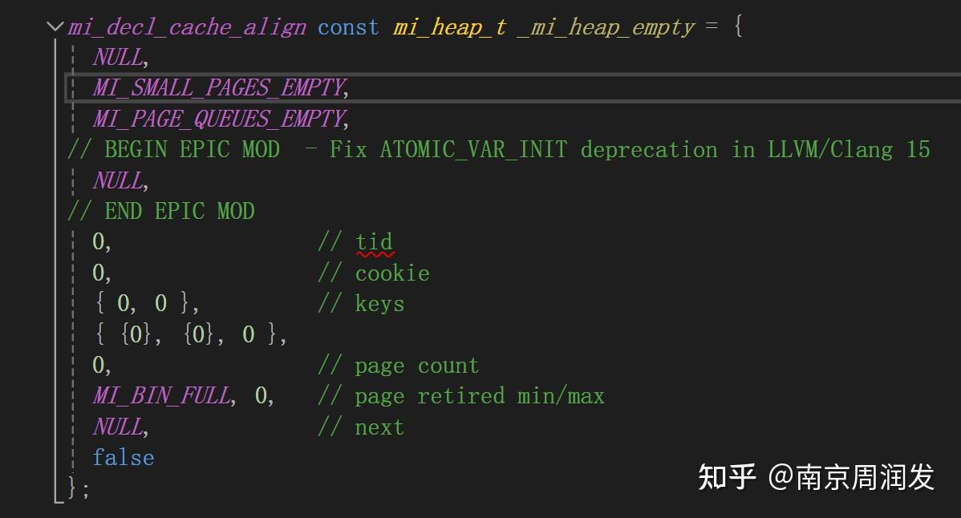Click the false keyword
This screenshot has width=961, height=518.
click(x=123, y=457)
